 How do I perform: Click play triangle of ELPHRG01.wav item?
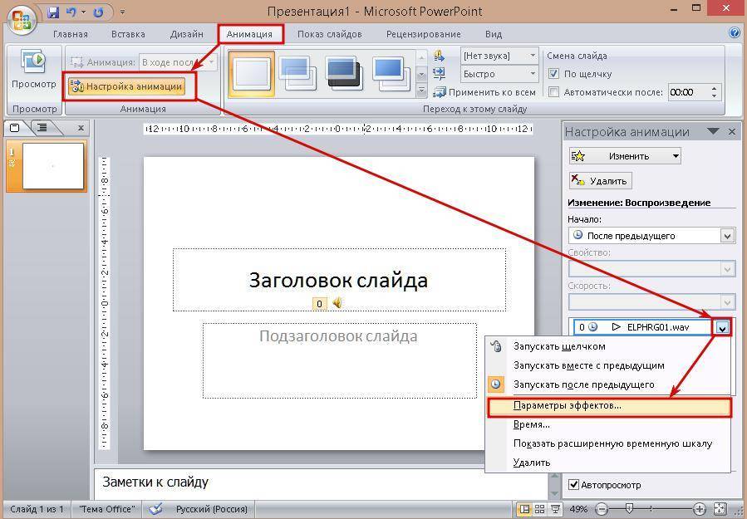coord(616,326)
